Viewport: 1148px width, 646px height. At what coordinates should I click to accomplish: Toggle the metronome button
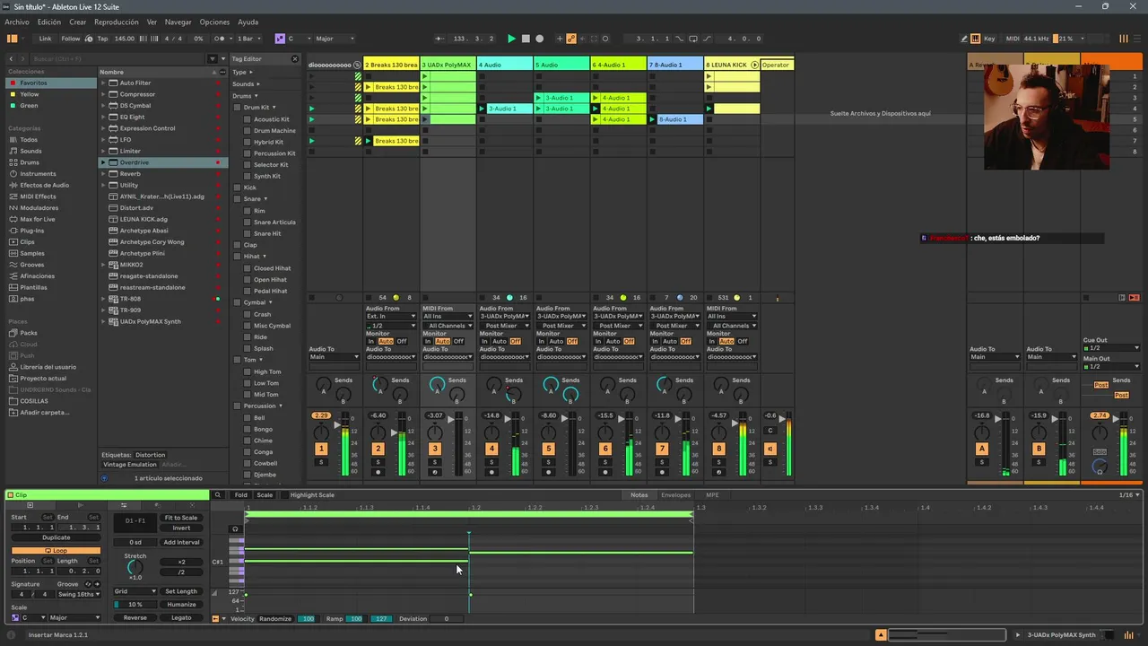point(220,39)
